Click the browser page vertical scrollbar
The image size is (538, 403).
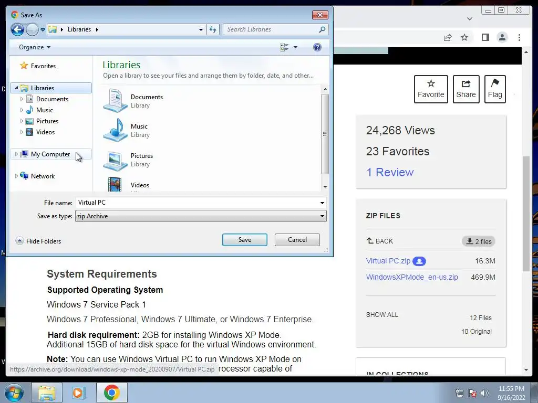point(526,214)
